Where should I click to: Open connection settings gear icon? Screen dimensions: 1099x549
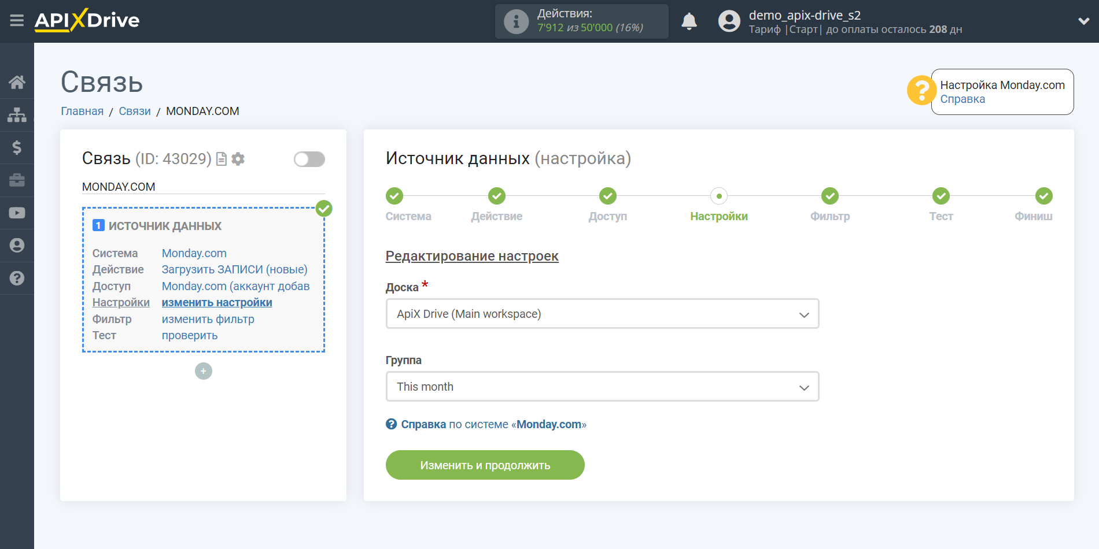click(238, 159)
